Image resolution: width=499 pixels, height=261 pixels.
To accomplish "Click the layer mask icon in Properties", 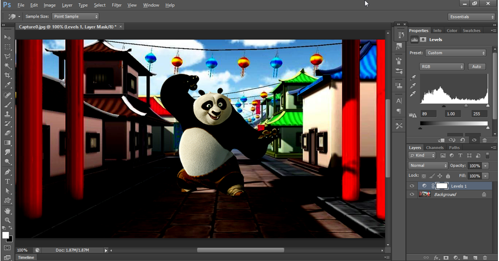I will point(423,39).
